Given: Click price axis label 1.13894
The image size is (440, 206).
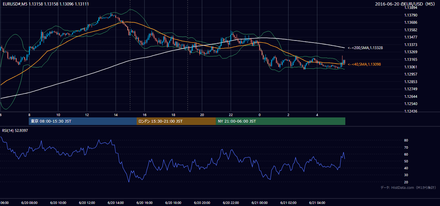Looking at the screenshot, I should tap(411, 8).
